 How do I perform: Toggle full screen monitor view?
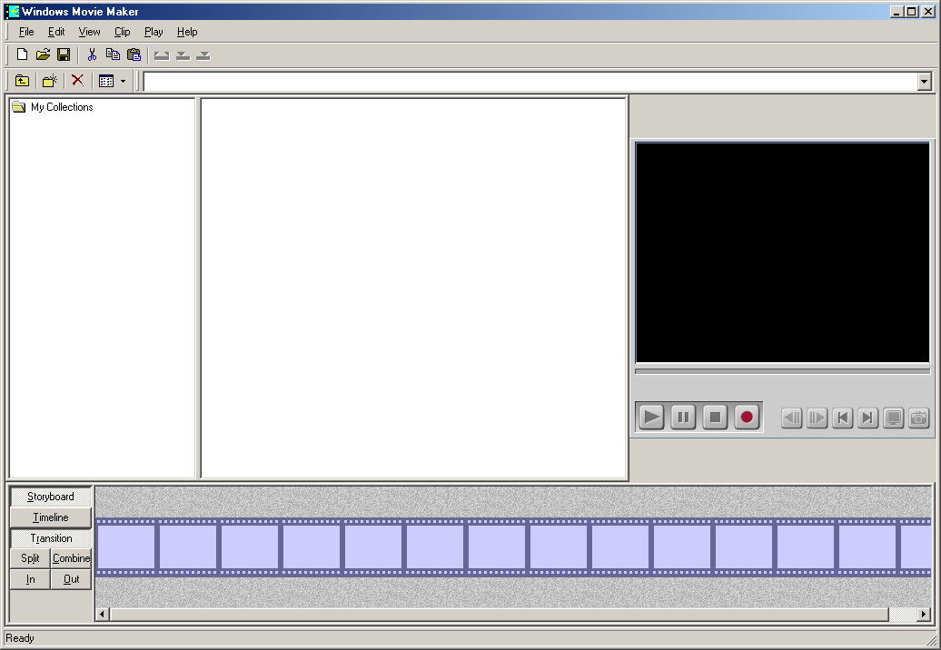pyautogui.click(x=894, y=418)
